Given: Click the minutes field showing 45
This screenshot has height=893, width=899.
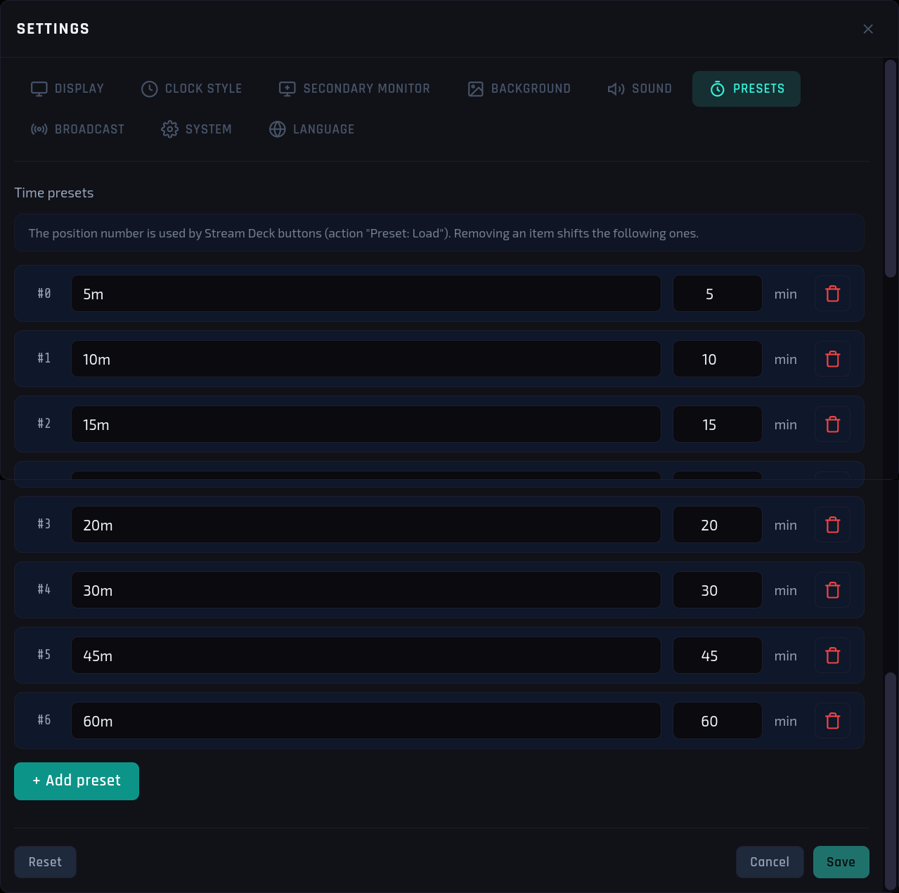Looking at the screenshot, I should click(x=718, y=656).
